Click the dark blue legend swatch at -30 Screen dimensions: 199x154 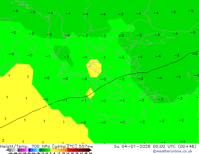tap(30, 150)
